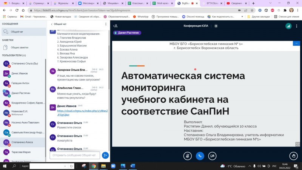Make the presentation fullscreen

pyautogui.click(x=297, y=144)
